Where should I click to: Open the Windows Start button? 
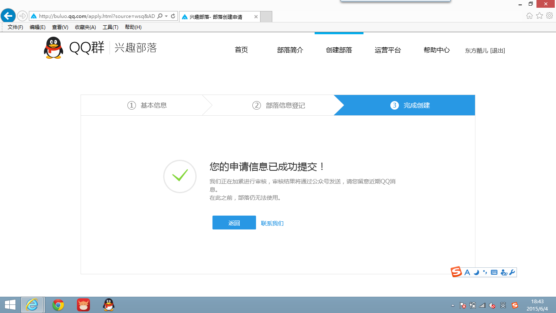10,305
